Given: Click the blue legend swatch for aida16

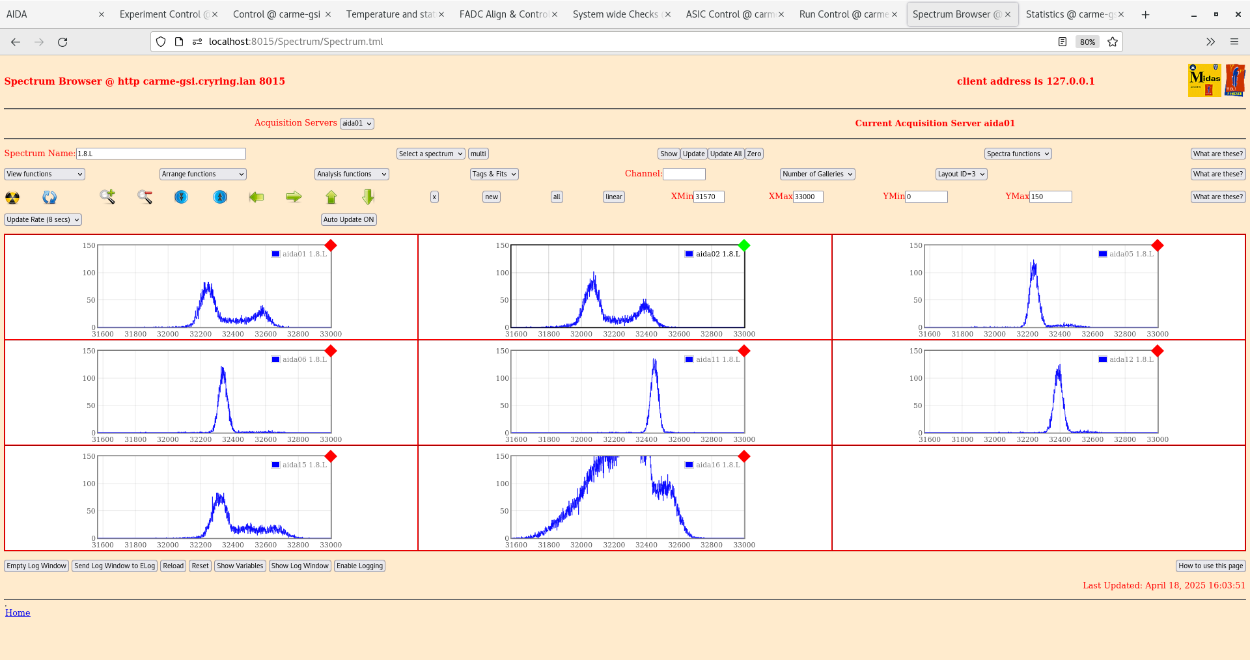Looking at the screenshot, I should 689,465.
